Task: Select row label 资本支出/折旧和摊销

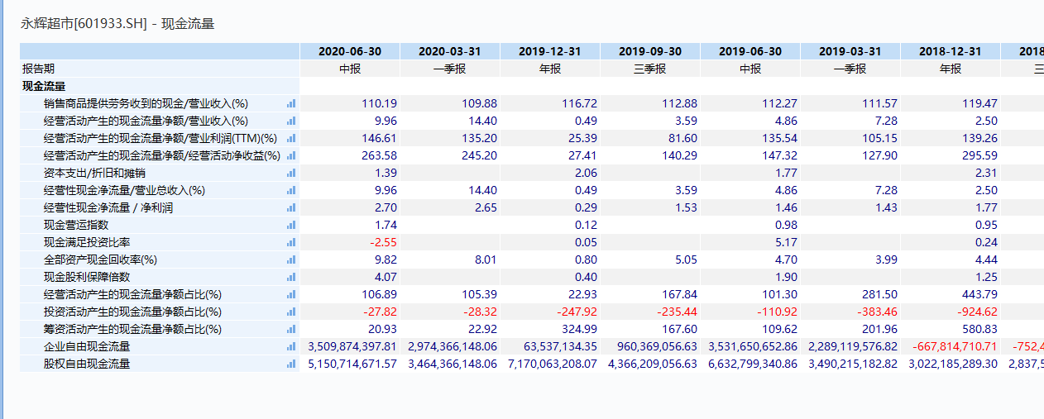Action: [94, 173]
